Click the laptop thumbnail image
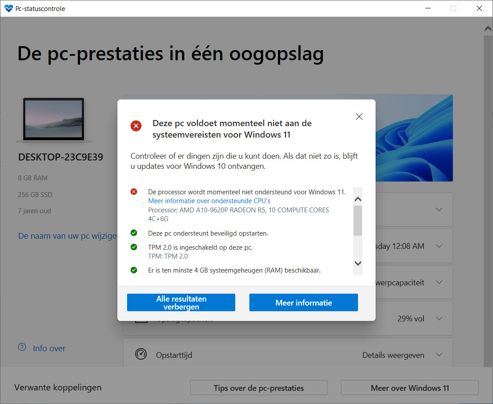Viewport: 493px width, 404px height. pos(54,120)
